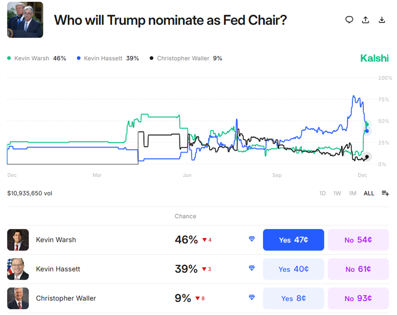Buy Yes 47¢ for Kevin Warsh
This screenshot has width=397, height=315.
pyautogui.click(x=293, y=240)
